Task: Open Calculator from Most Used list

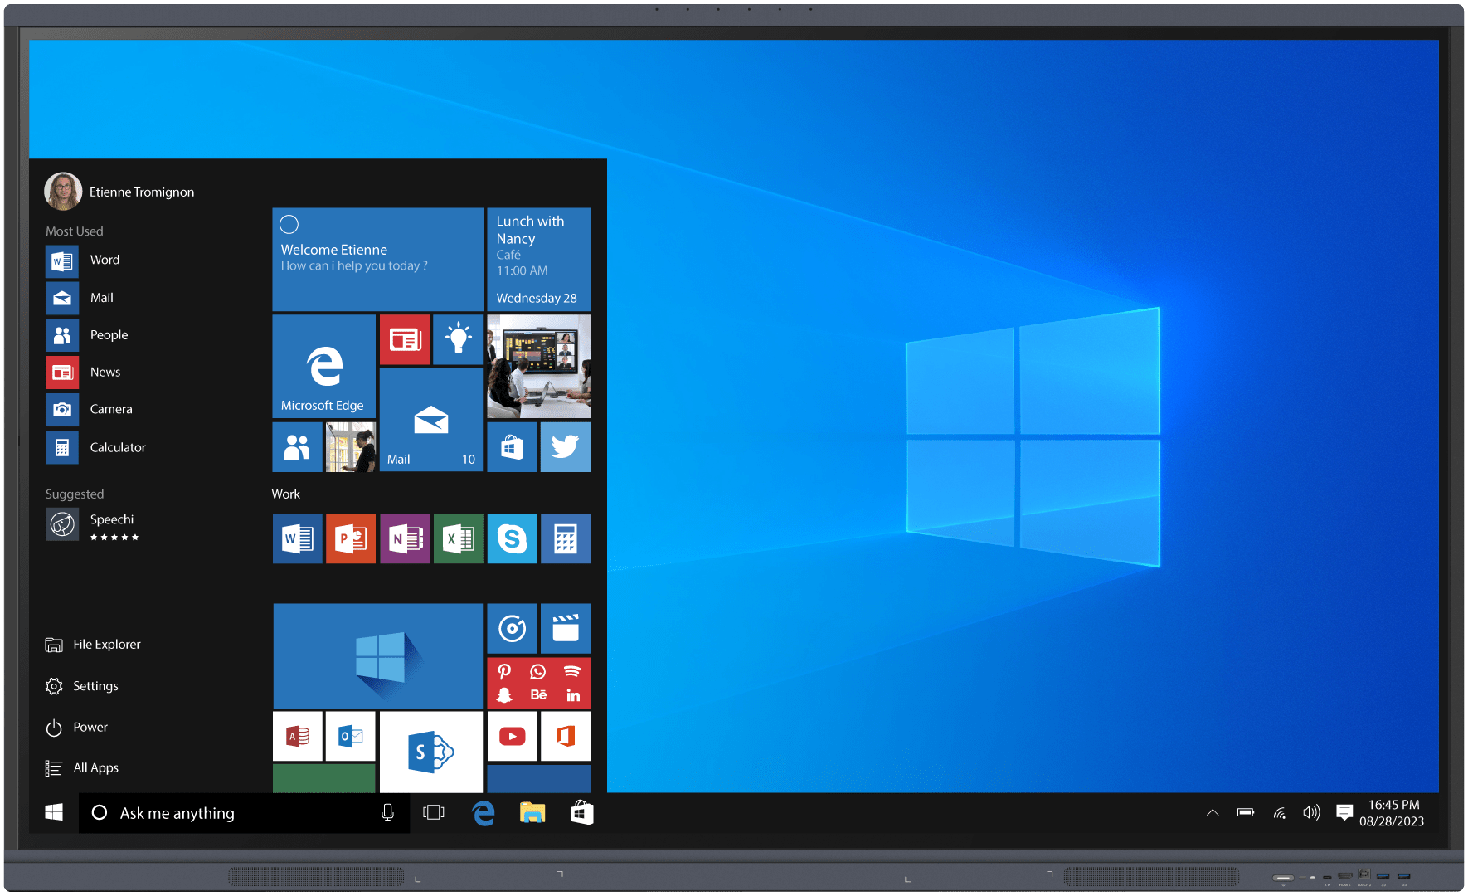Action: pos(95,447)
